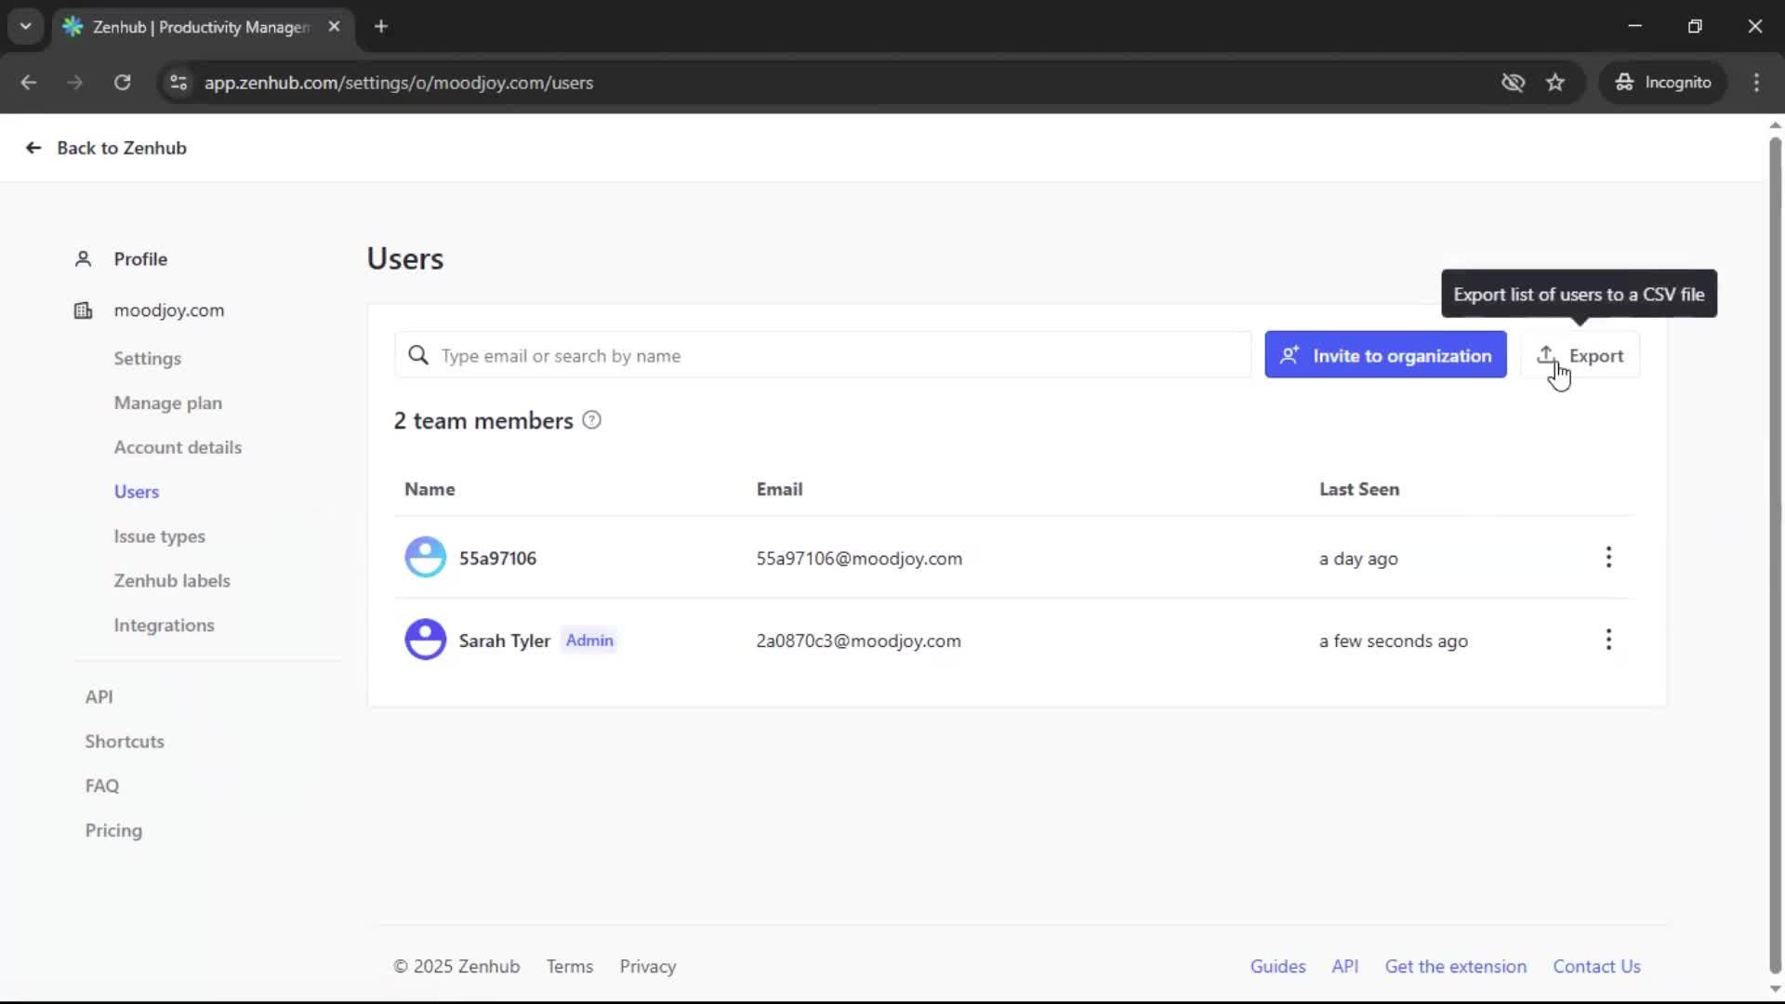Open options menu for Sarah Tyler
This screenshot has width=1785, height=1004.
coord(1608,640)
